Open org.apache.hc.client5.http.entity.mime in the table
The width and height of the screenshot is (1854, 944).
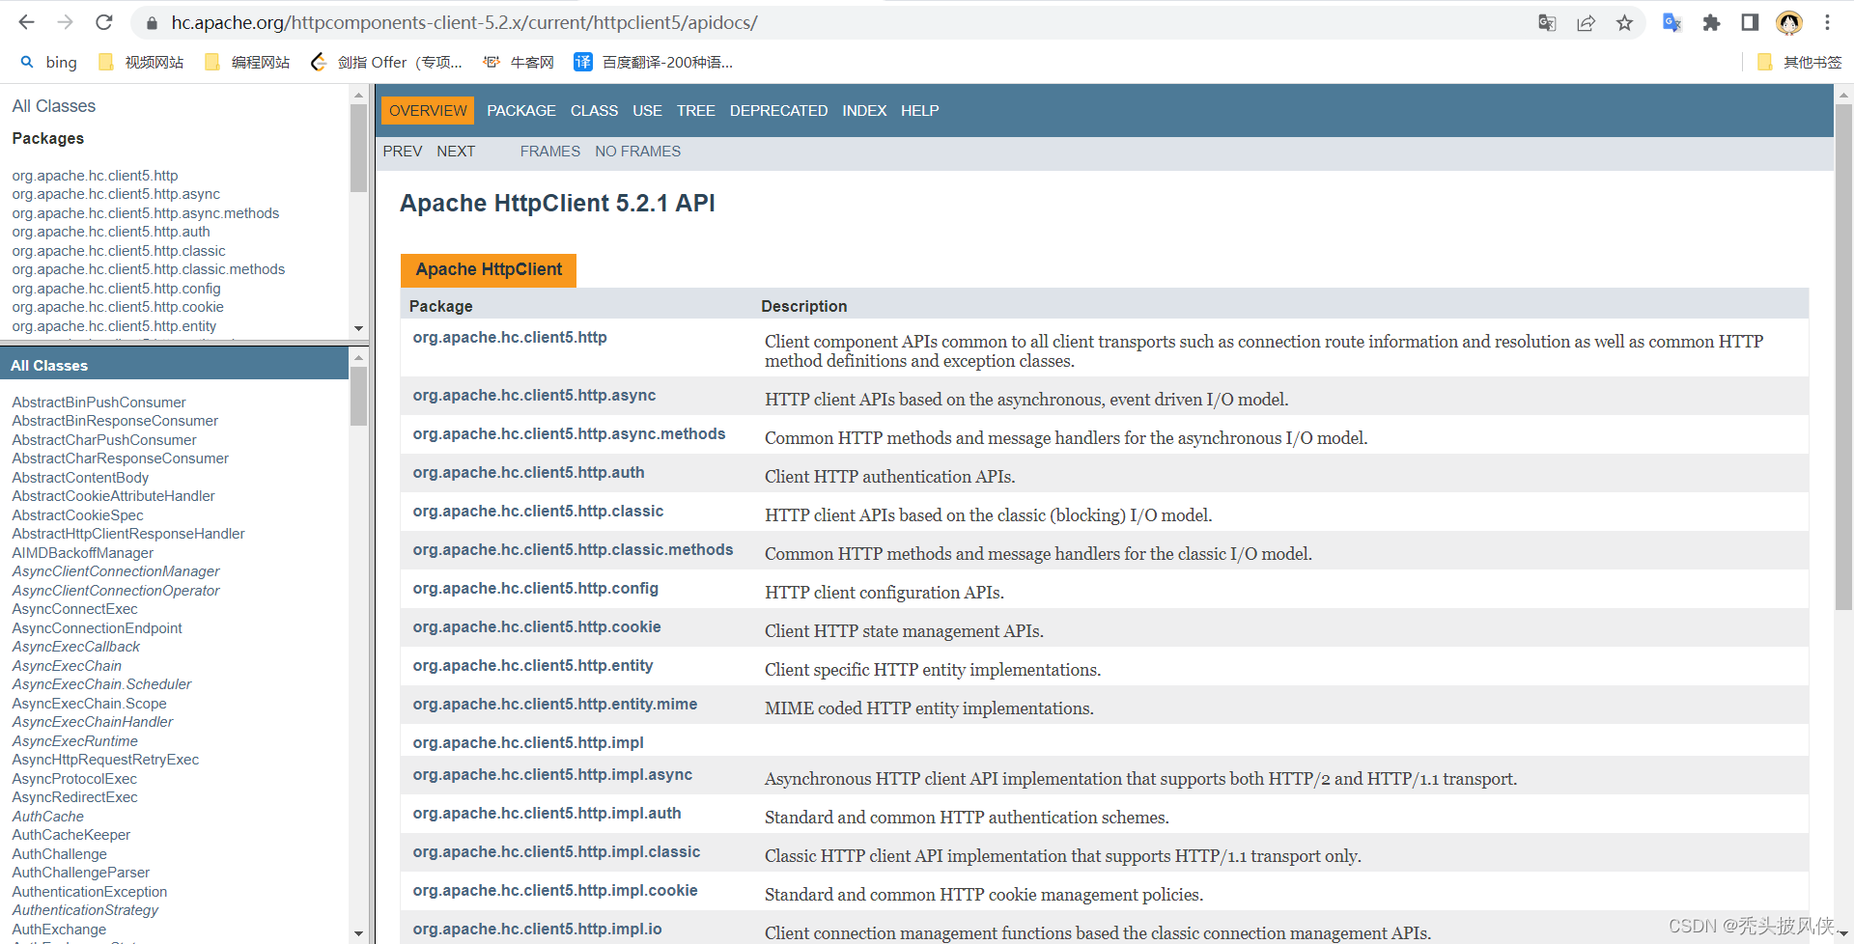tap(554, 704)
